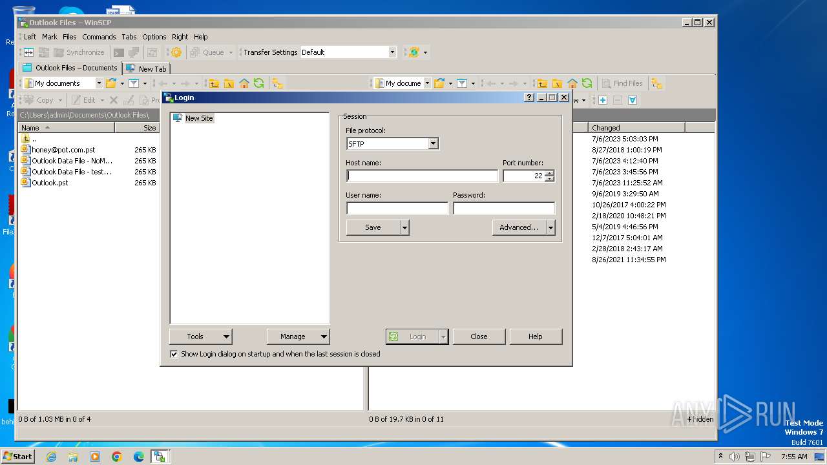Go to parent directory in left panel
The image size is (827, 465).
pyautogui.click(x=214, y=83)
